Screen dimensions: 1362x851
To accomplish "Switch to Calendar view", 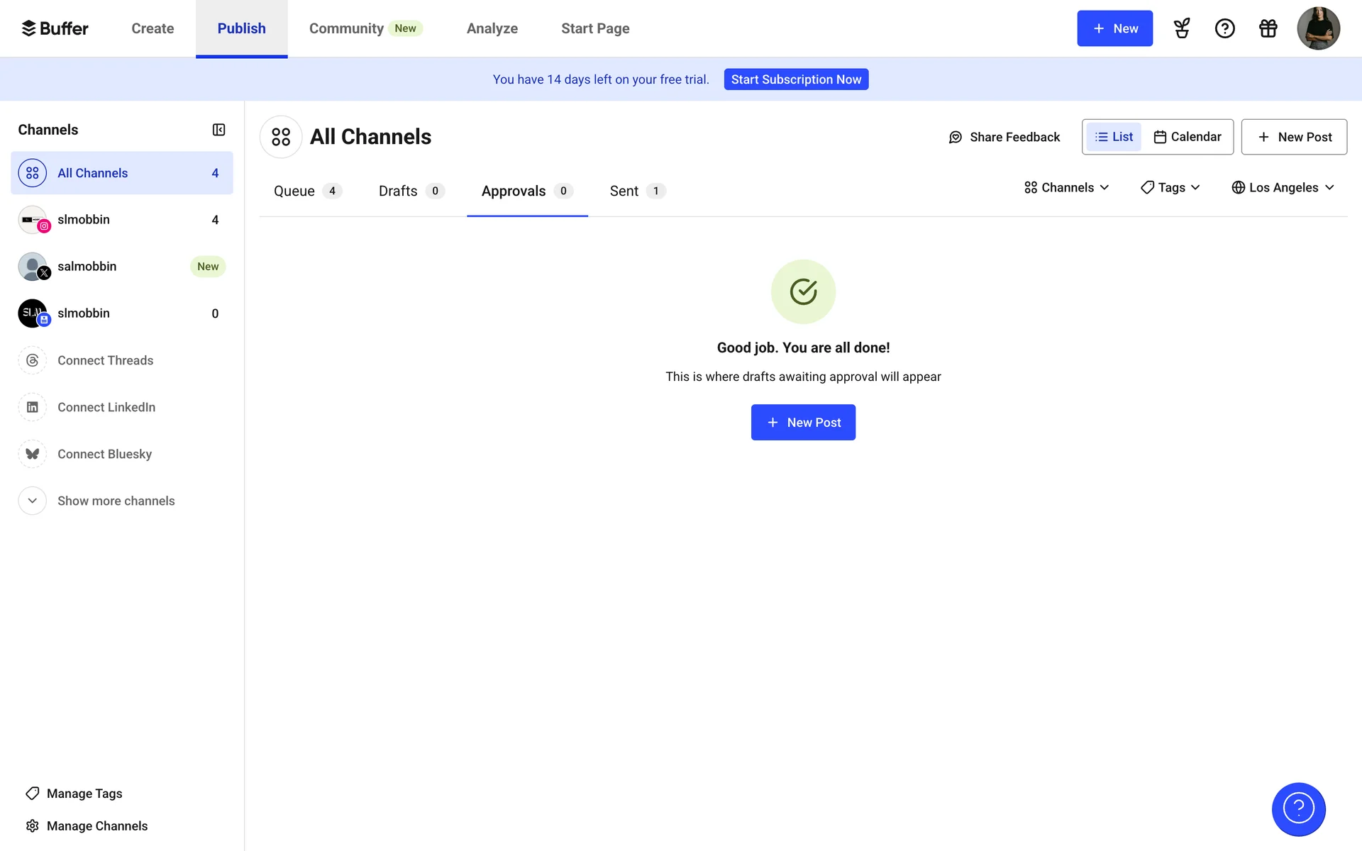I will click(1187, 137).
